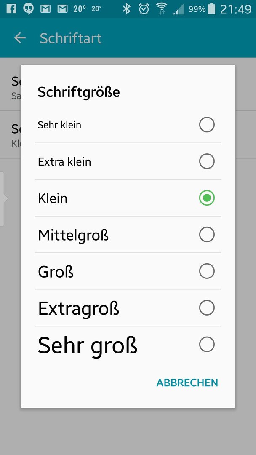Tap the Schriftart header title
Image resolution: width=256 pixels, height=455 pixels.
point(71,38)
